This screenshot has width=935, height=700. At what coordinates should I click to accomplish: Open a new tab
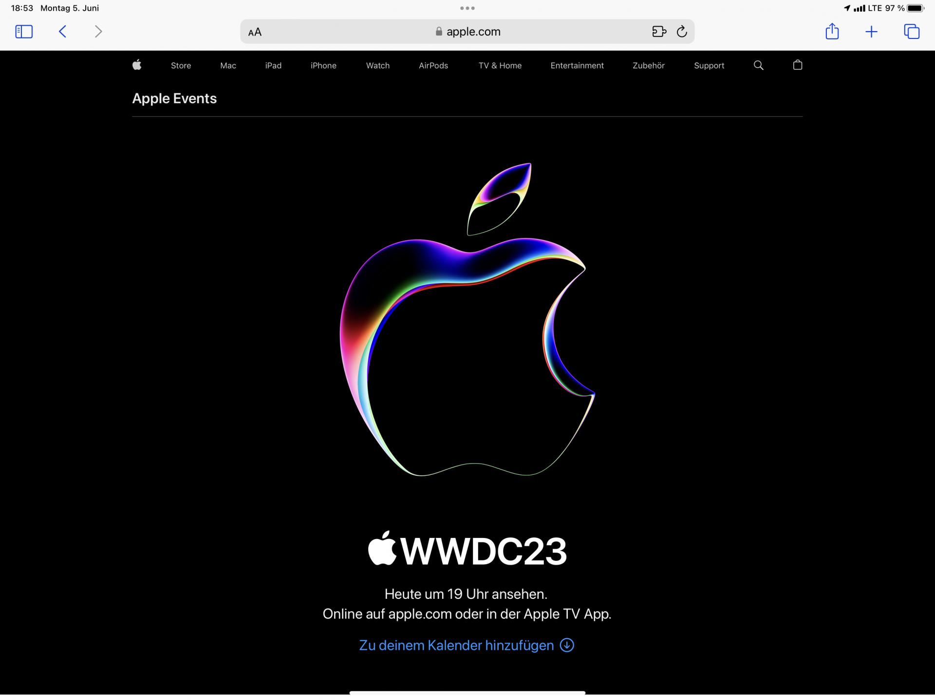tap(871, 32)
